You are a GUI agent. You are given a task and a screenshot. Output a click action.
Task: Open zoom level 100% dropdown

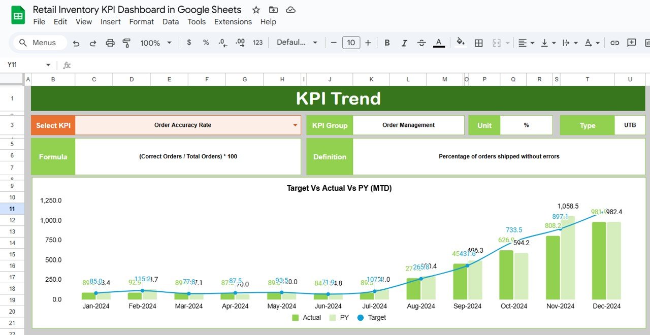coord(156,43)
